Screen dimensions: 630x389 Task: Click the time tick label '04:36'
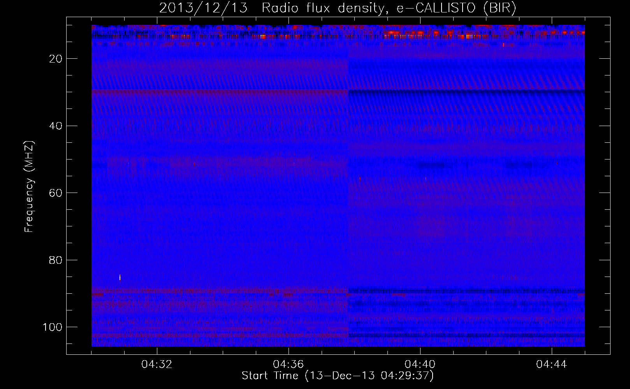point(289,364)
